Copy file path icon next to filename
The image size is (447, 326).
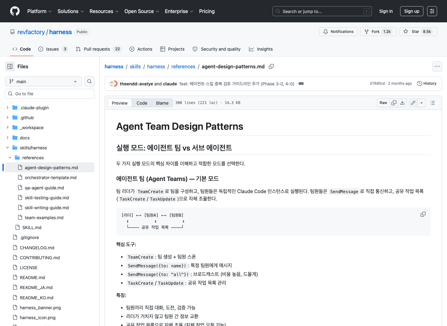click(271, 66)
